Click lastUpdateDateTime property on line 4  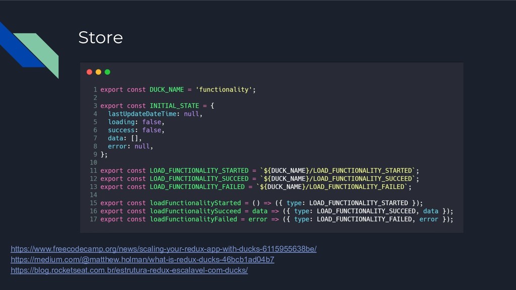click(x=142, y=114)
